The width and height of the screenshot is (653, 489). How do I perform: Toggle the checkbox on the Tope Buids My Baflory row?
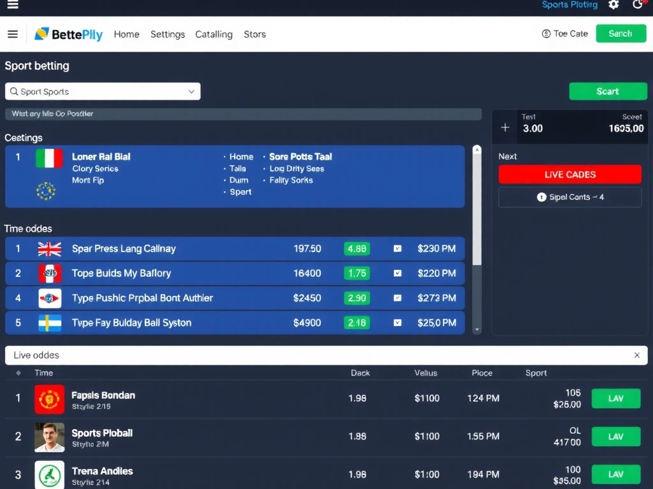[x=398, y=273]
